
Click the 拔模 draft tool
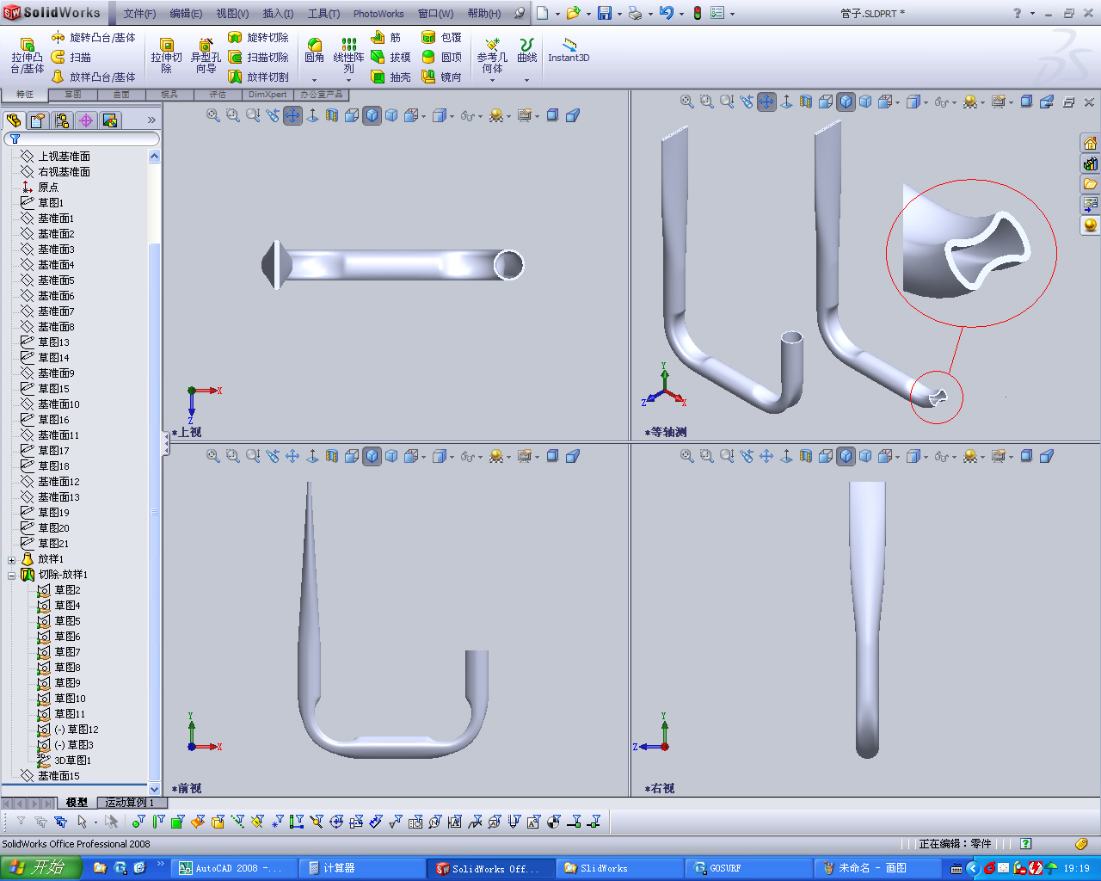click(391, 57)
